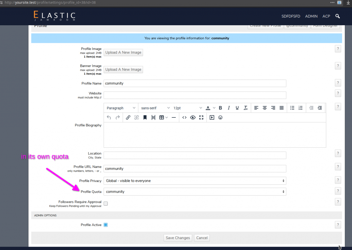The width and height of the screenshot is (352, 250).
Task: Uncheck the Profile Active checkbox
Action: click(106, 225)
